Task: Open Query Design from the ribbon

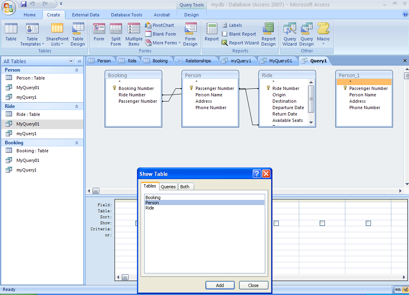Action: click(306, 34)
